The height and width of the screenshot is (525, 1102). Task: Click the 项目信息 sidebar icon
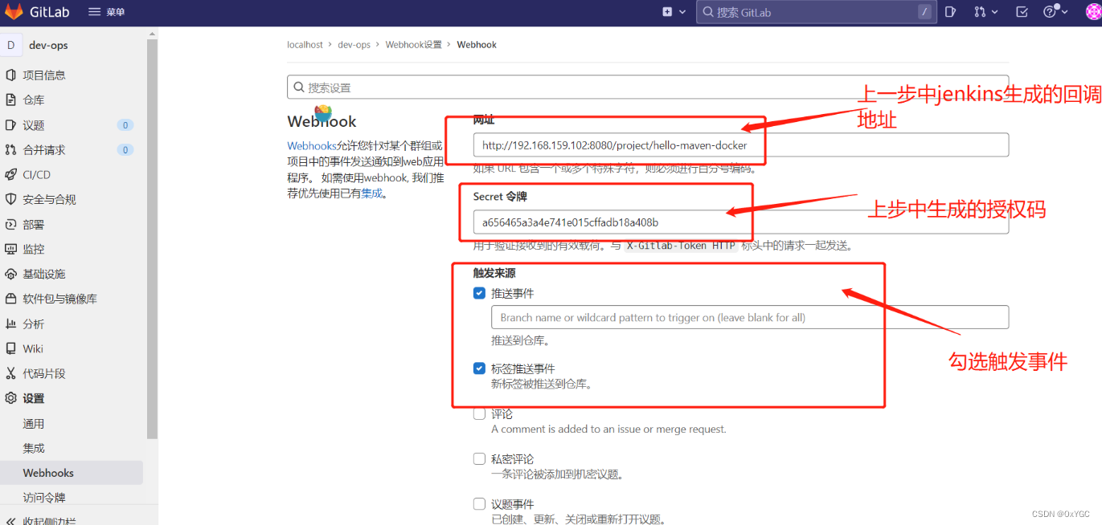click(x=10, y=75)
